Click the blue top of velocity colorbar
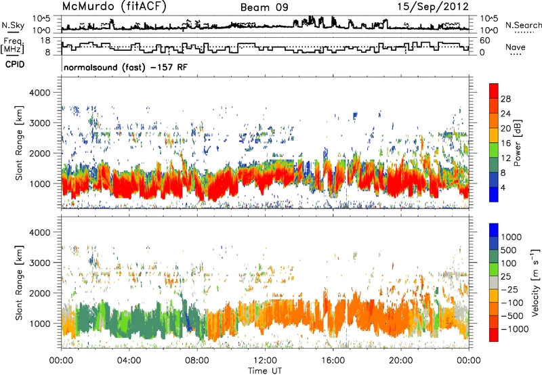 [x=494, y=230]
